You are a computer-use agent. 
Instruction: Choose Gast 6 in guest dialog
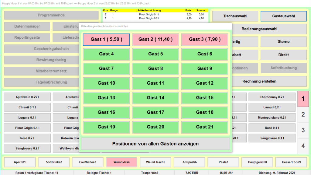tap(205, 54)
